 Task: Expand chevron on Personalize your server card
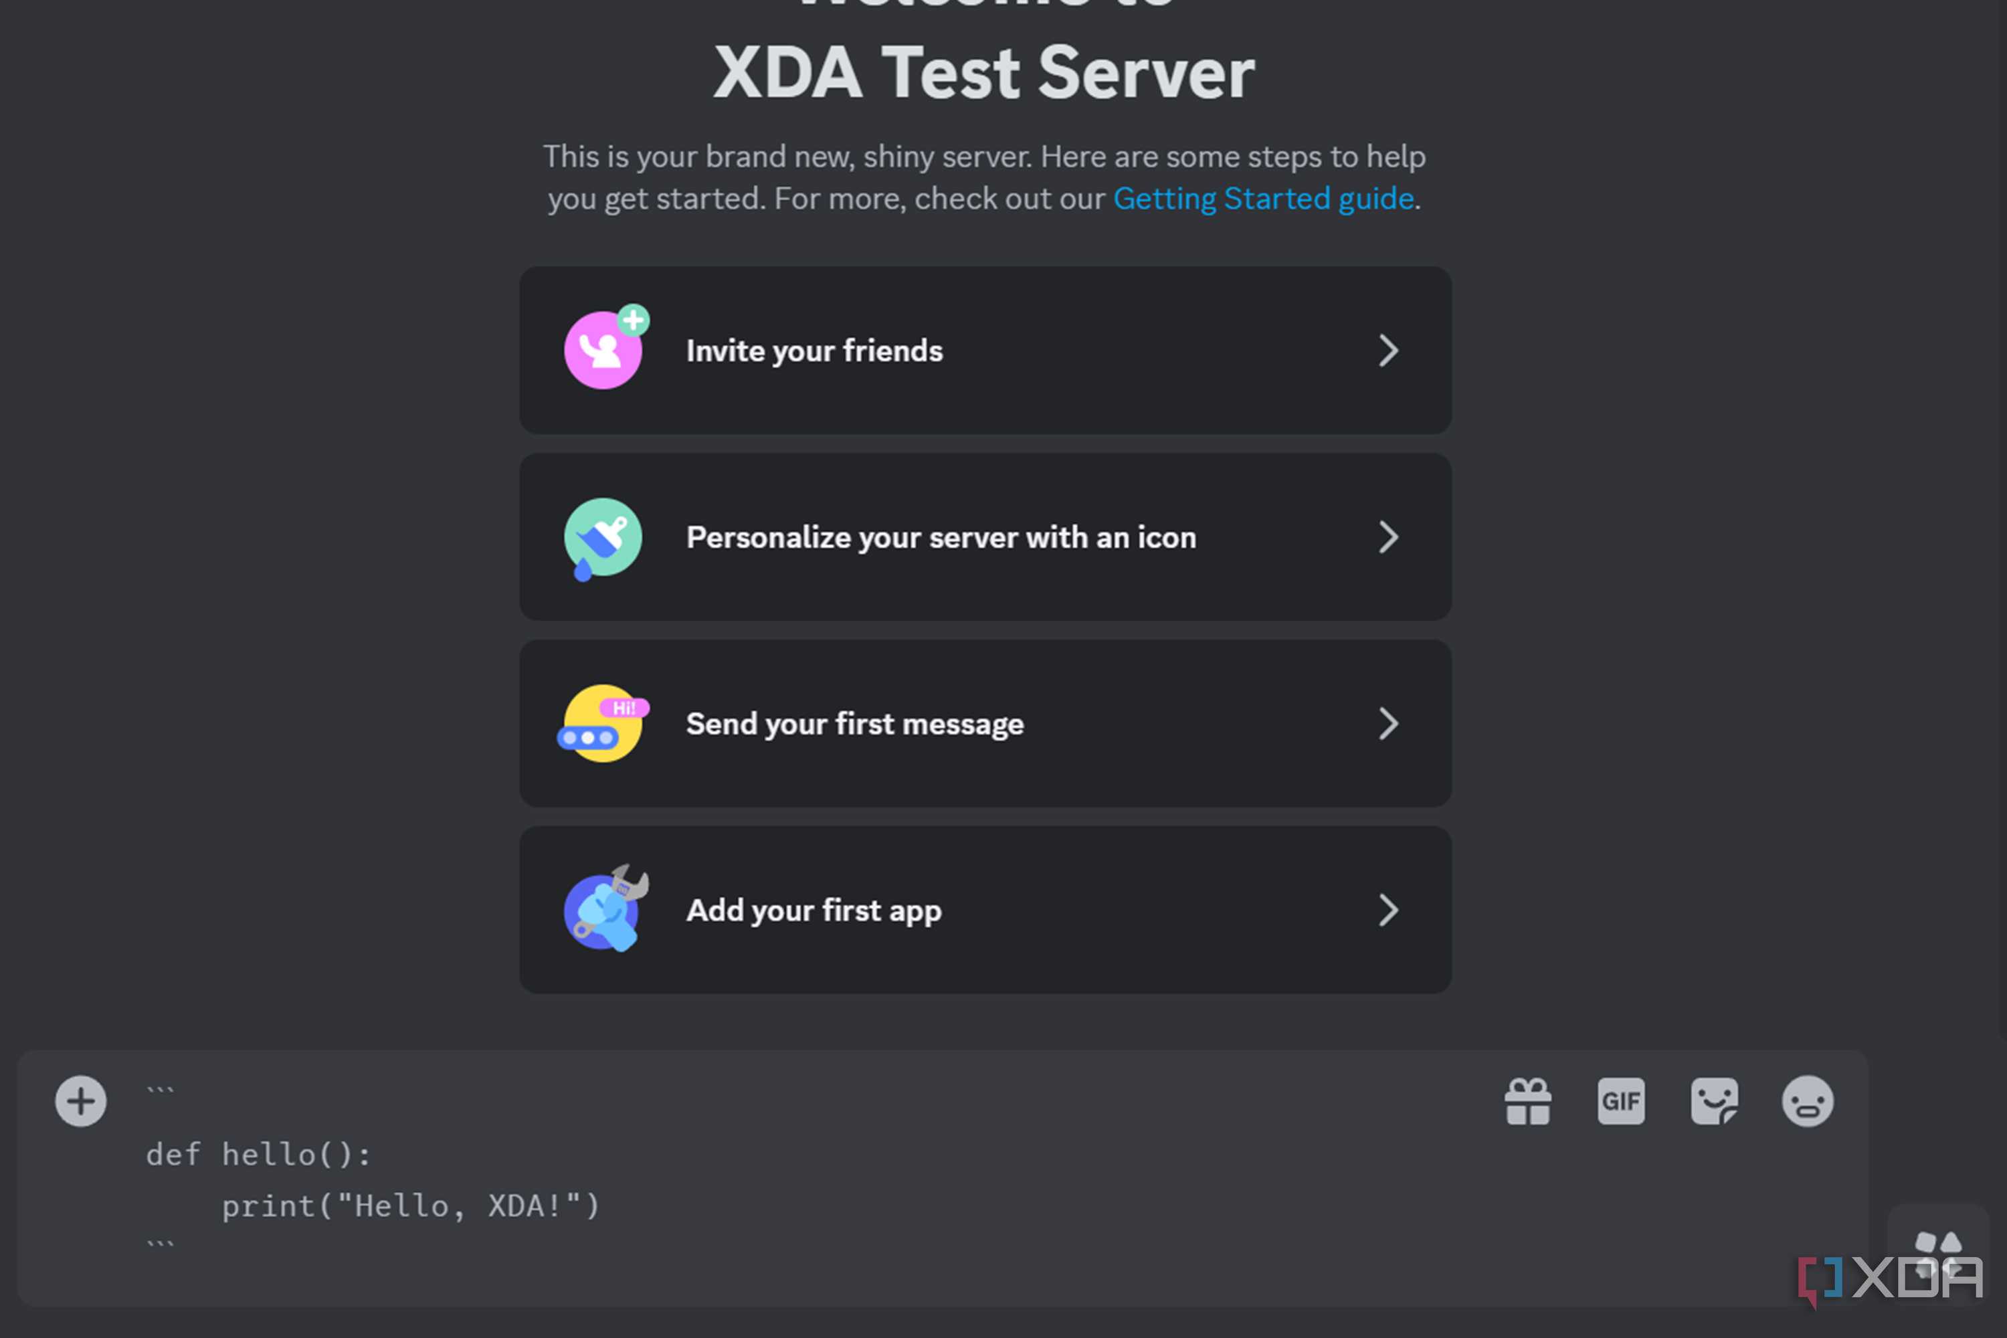[1388, 537]
